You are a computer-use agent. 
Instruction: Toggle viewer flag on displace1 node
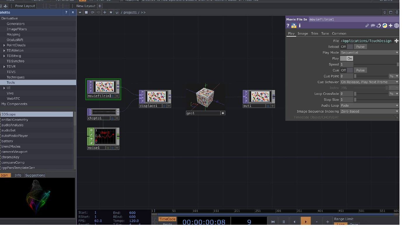pos(164,106)
